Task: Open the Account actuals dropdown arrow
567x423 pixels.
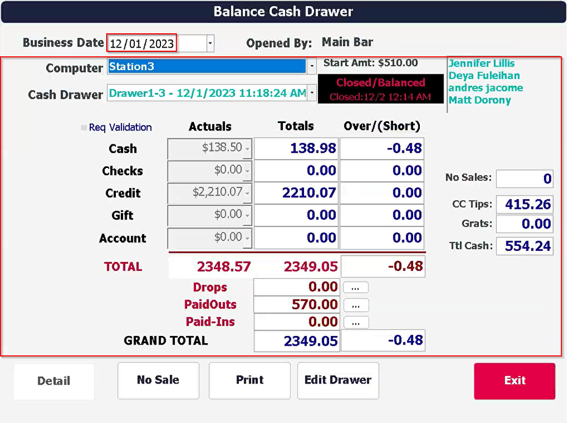Action: click(248, 238)
